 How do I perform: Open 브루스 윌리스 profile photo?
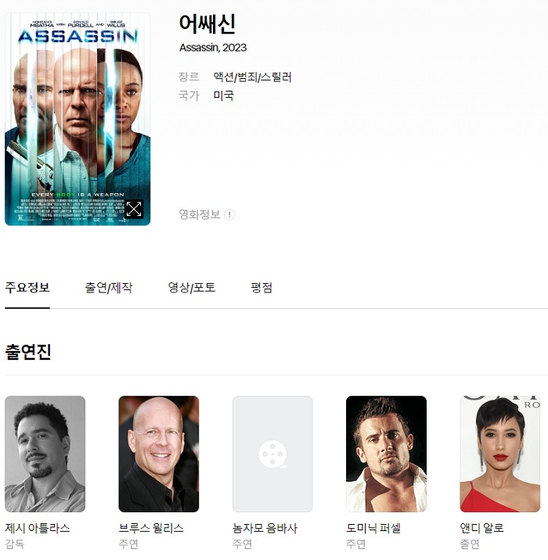point(159,454)
